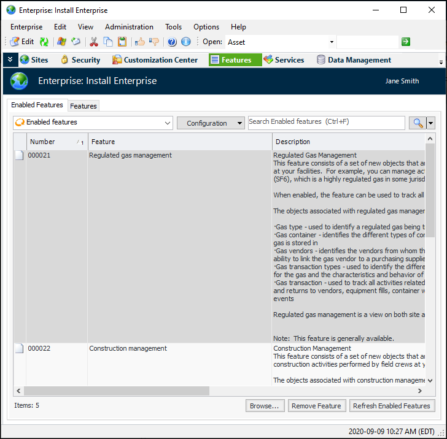Open the Edit menu
The height and width of the screenshot is (439, 447).
pyautogui.click(x=60, y=27)
